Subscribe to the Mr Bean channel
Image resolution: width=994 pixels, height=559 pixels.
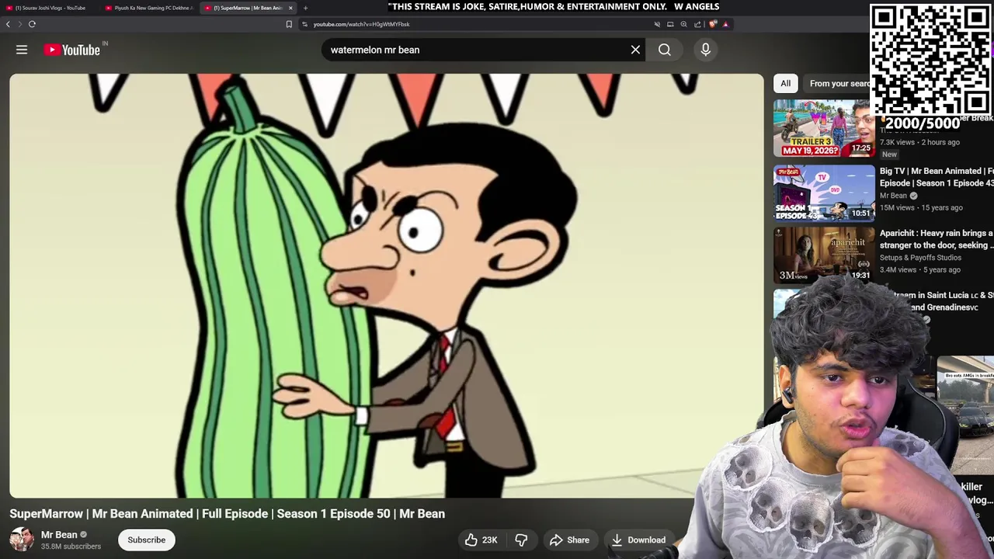[x=147, y=540]
